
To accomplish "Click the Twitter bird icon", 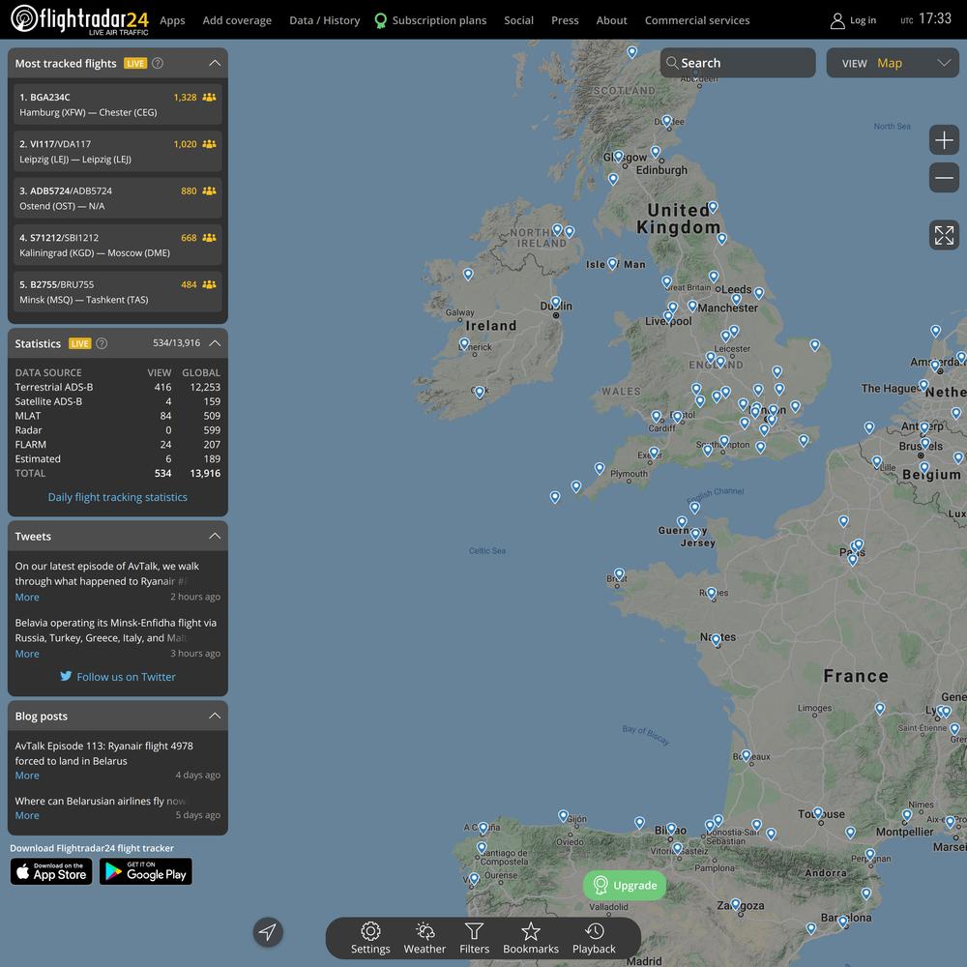I will point(66,676).
